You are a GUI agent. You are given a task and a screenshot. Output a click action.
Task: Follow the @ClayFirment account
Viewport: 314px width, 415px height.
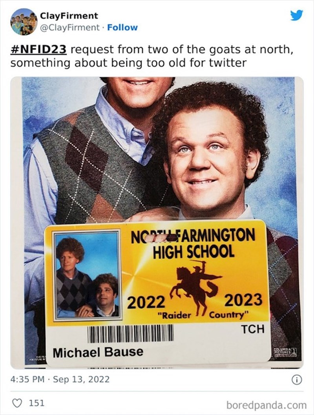click(122, 27)
